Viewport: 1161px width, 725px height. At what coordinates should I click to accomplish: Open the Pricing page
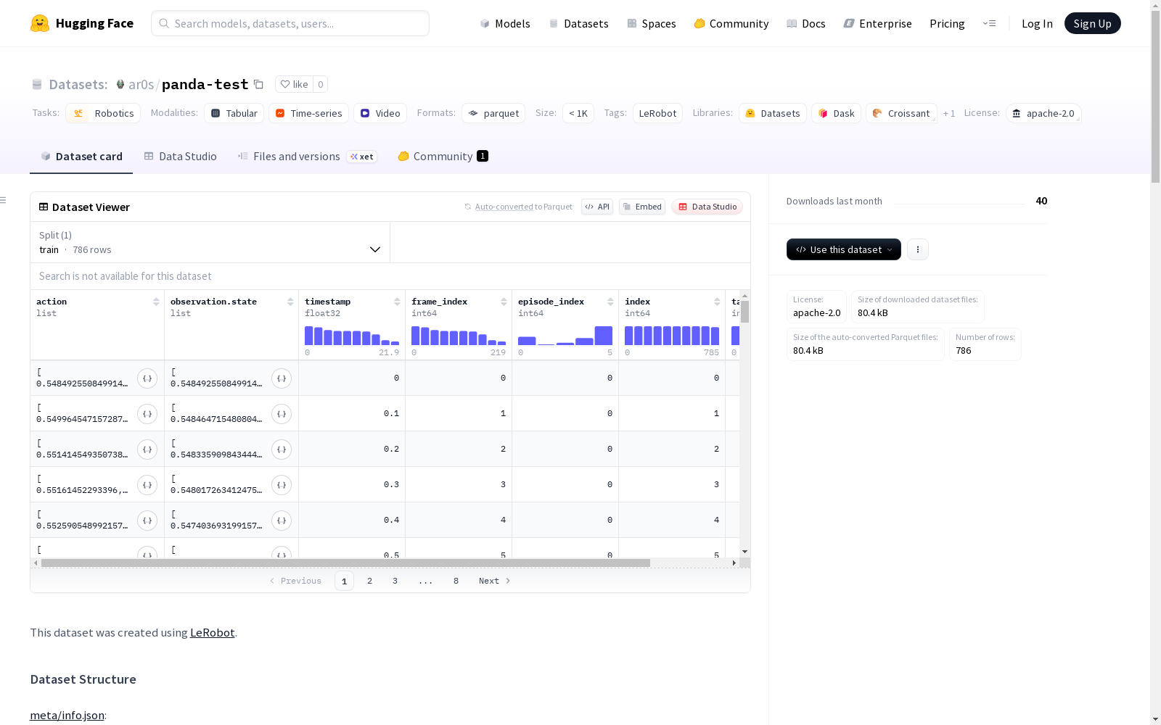point(947,23)
